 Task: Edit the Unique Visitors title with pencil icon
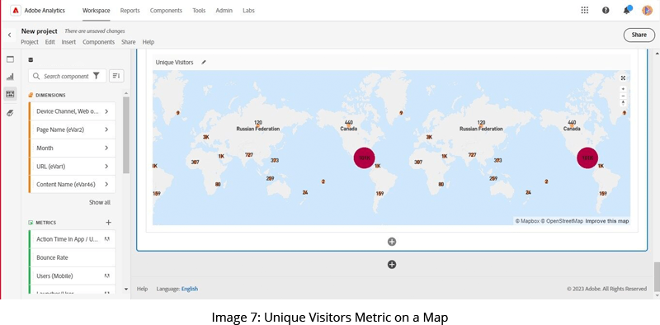coord(204,63)
